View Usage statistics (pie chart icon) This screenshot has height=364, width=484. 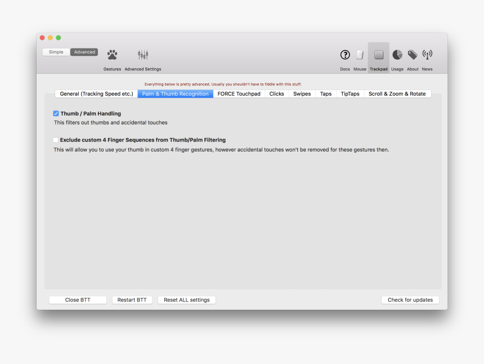pyautogui.click(x=397, y=55)
